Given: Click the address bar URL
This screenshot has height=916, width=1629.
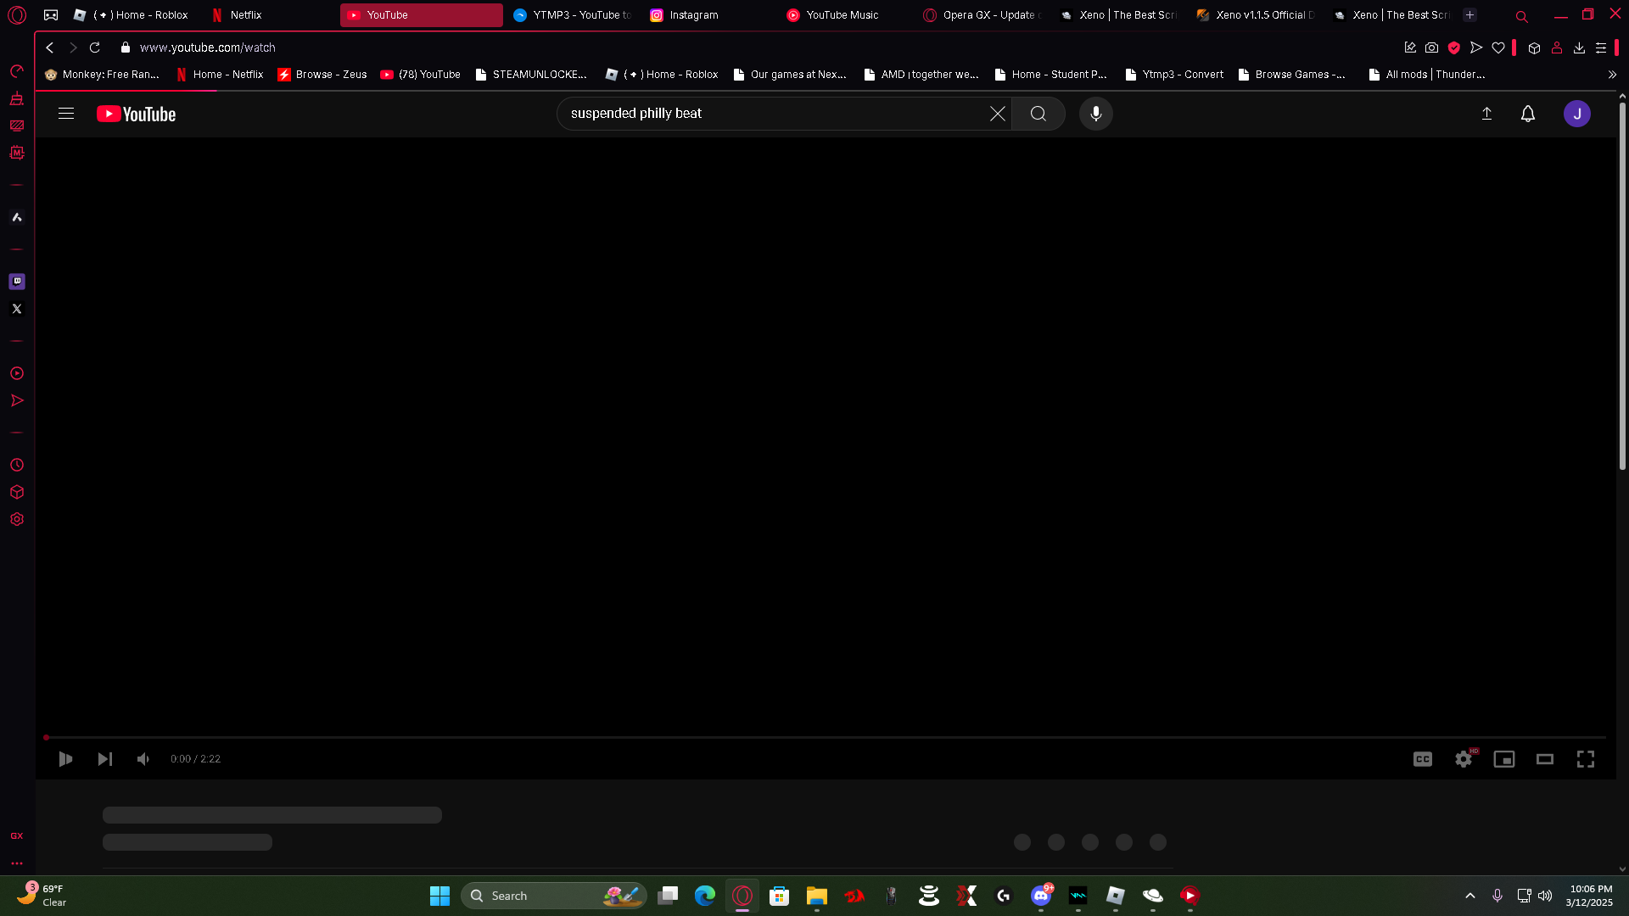Looking at the screenshot, I should click(208, 47).
